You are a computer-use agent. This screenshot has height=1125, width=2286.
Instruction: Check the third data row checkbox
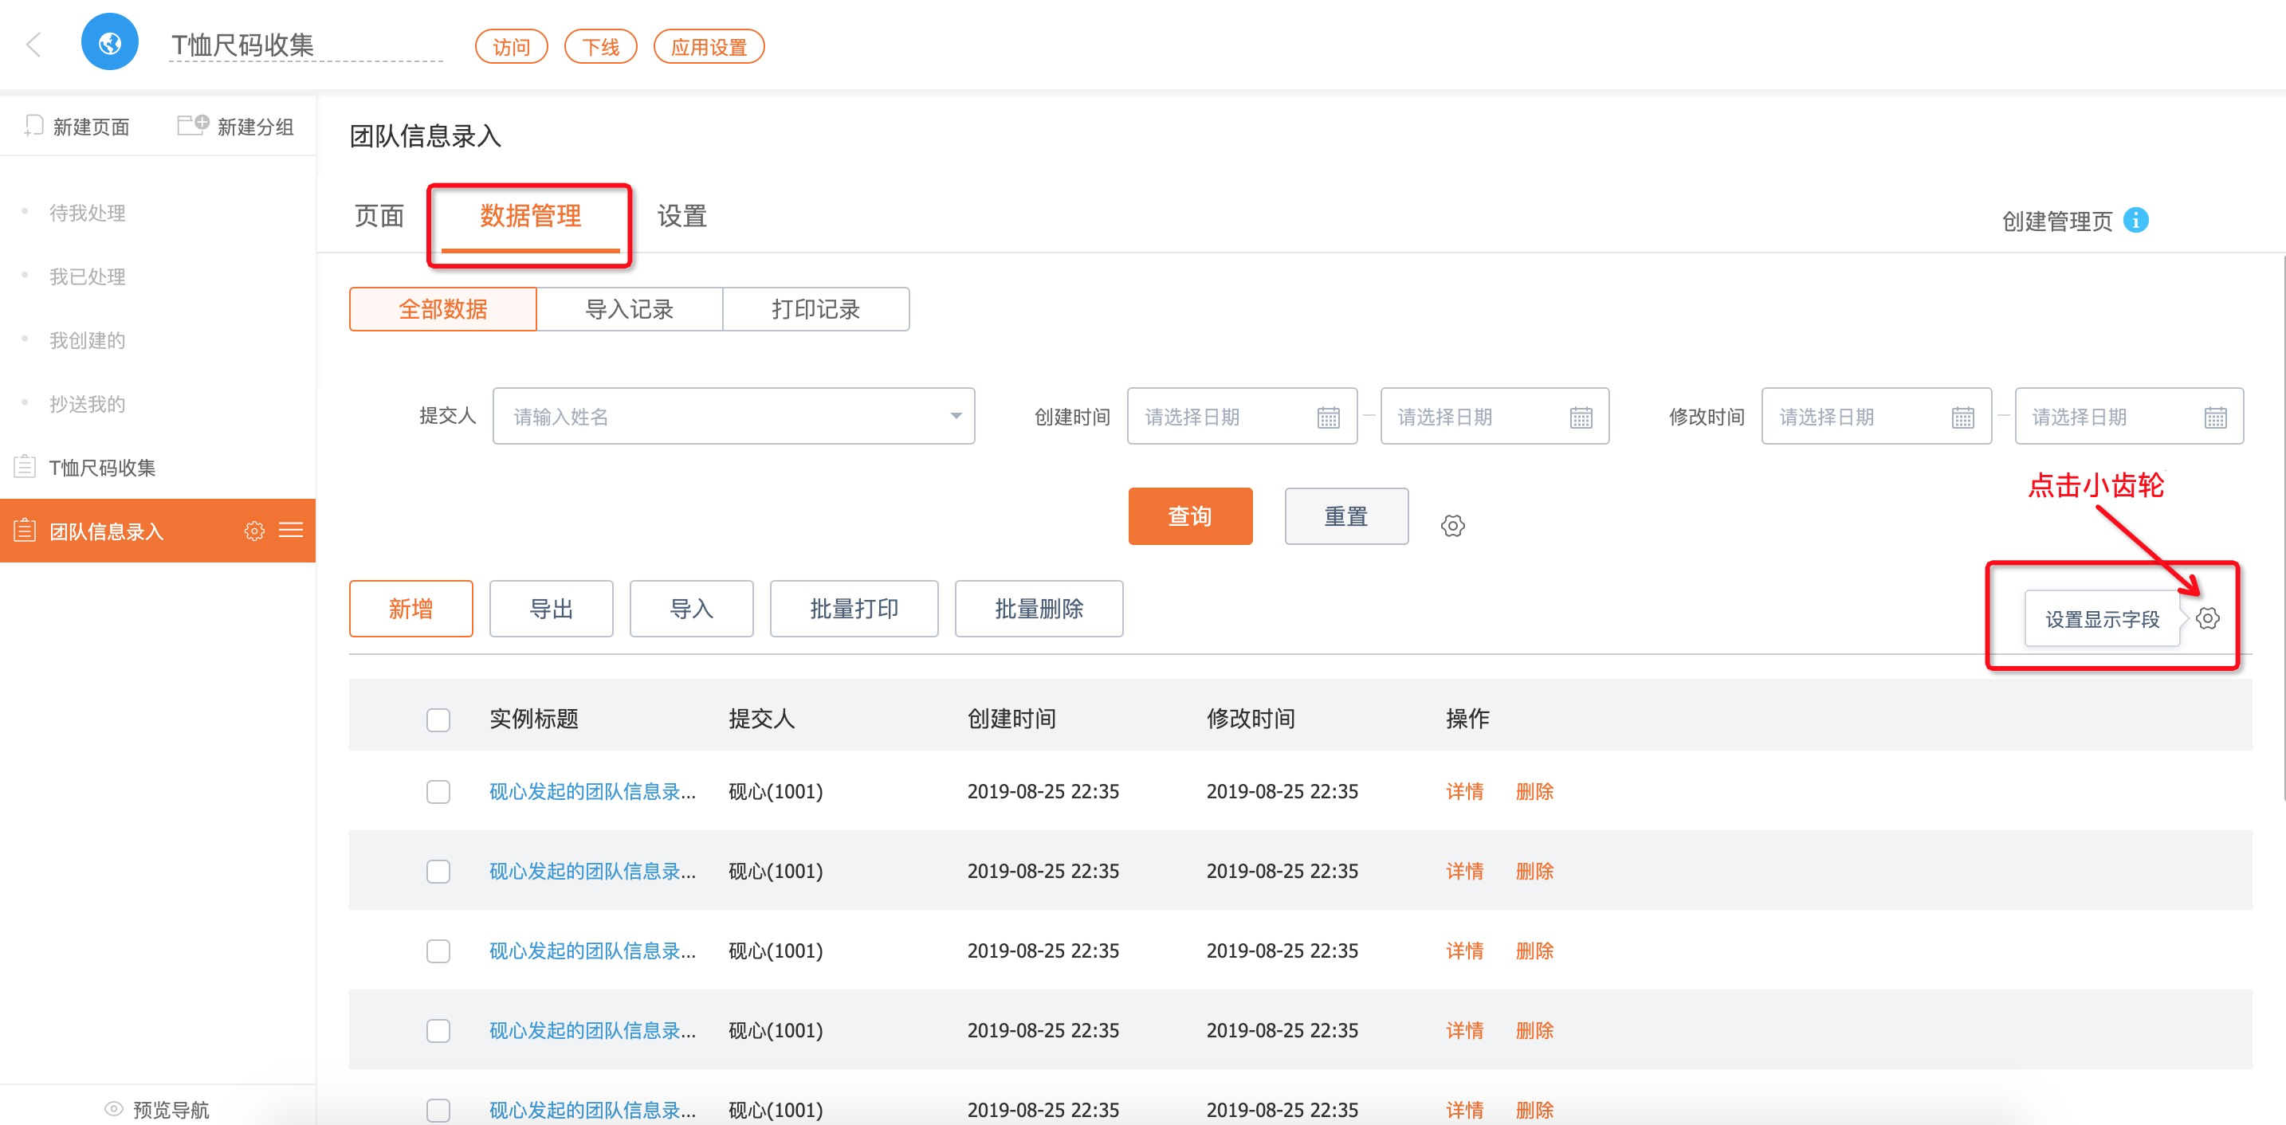(438, 951)
